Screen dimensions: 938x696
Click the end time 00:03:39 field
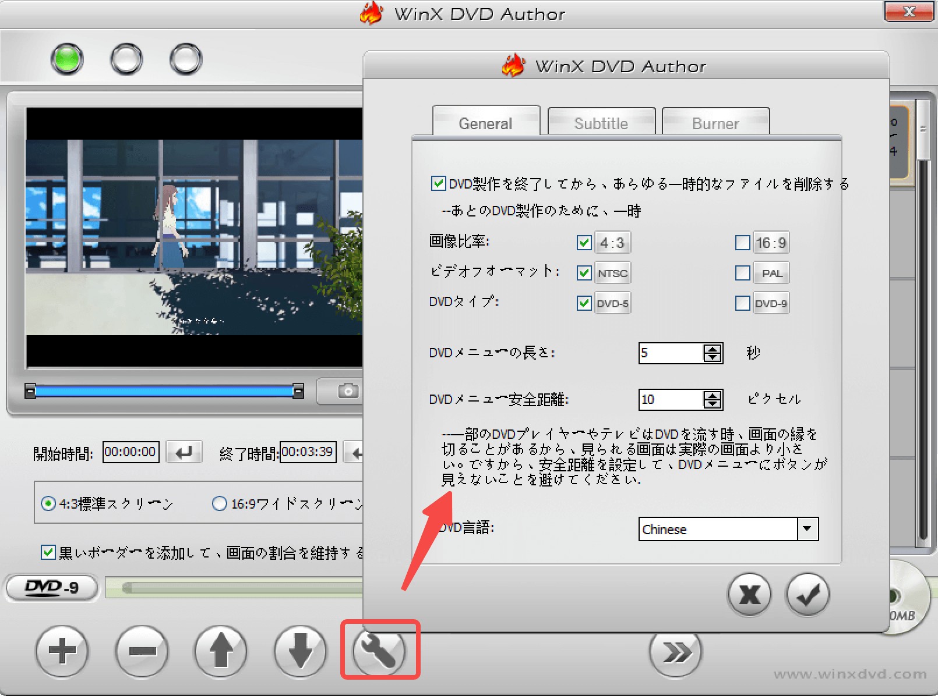(308, 452)
